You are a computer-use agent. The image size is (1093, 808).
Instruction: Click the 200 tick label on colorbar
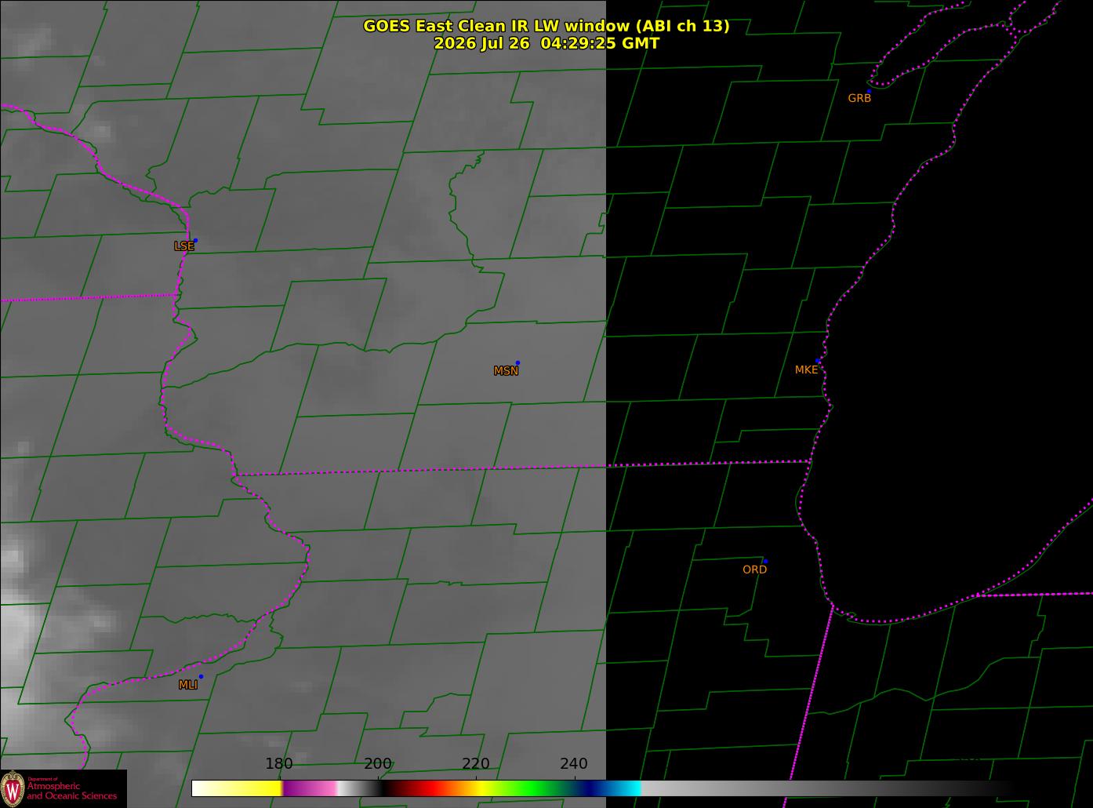point(378,764)
